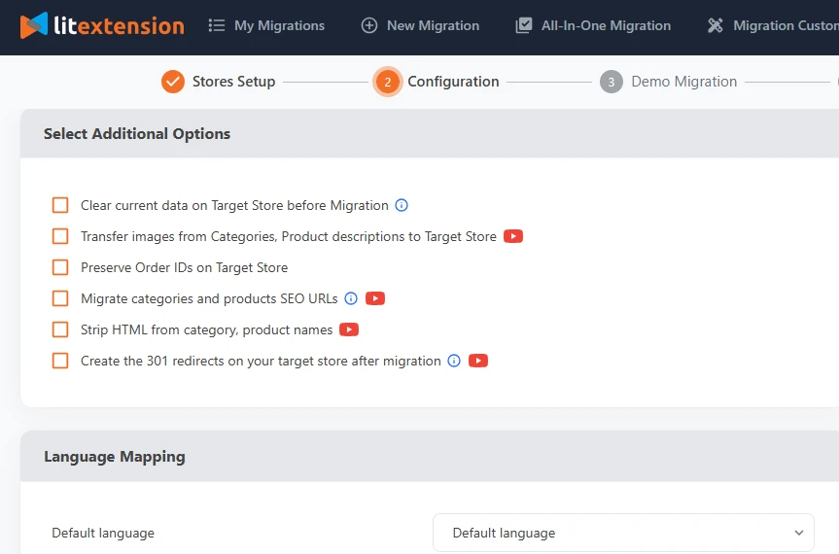Check Transfer images from Categories option

60,236
